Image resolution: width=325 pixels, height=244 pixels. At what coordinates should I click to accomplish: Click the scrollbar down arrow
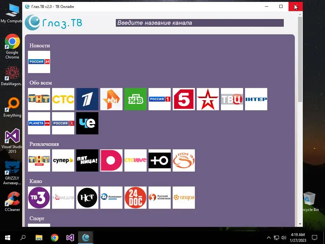pos(300,224)
